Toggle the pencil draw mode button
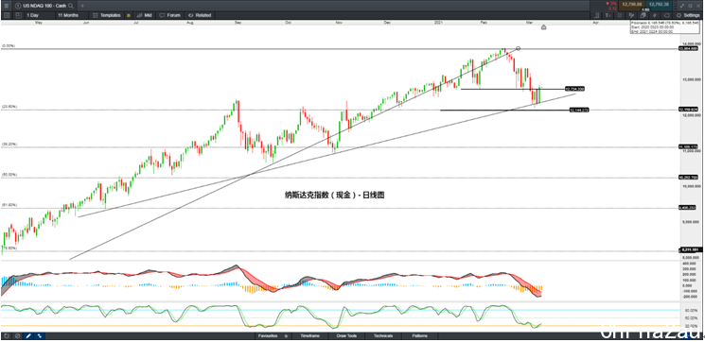705x342 pixels. (27, 335)
